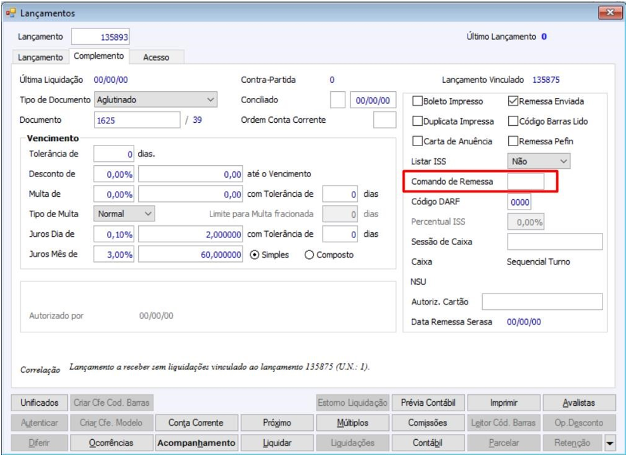Click the Correlação description text

220,367
